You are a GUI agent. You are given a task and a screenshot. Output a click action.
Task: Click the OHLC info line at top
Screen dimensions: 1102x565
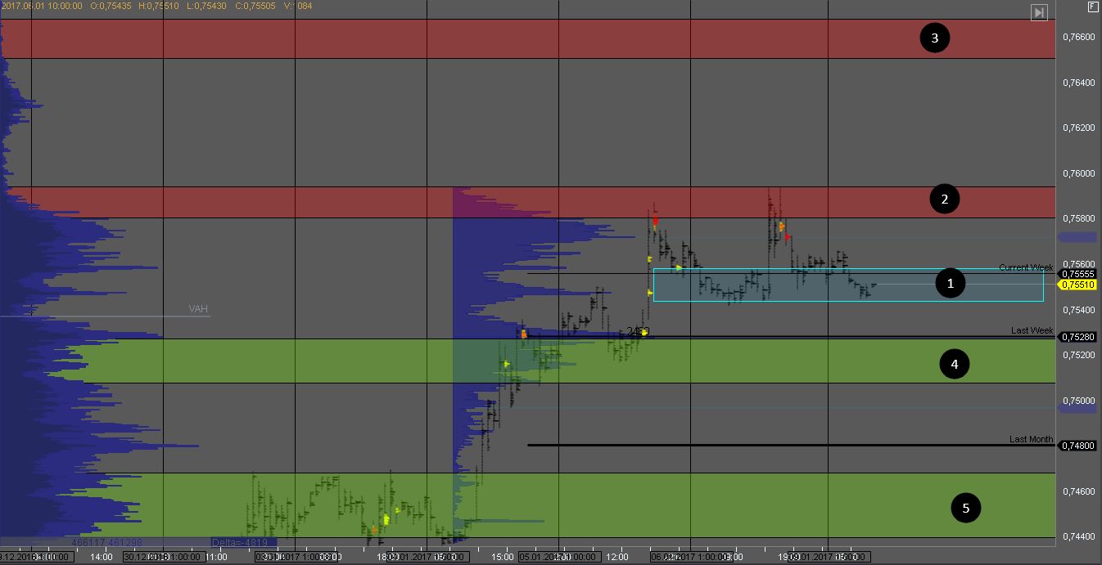tap(156, 7)
